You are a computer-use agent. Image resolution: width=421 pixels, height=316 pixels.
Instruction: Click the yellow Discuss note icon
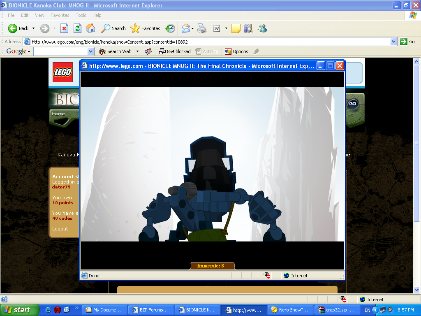(236, 28)
